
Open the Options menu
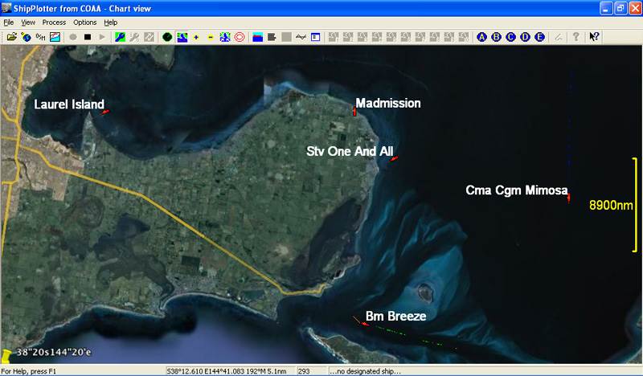(85, 22)
